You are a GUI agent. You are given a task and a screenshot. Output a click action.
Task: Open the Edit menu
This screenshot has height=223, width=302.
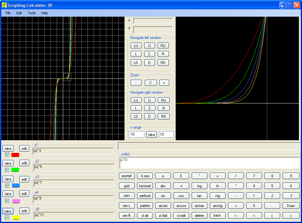[x=19, y=13]
